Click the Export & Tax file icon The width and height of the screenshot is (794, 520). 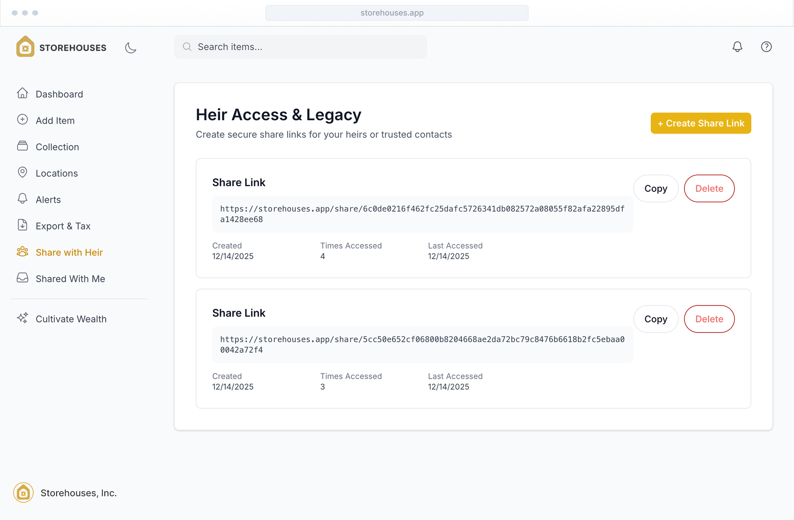point(22,225)
